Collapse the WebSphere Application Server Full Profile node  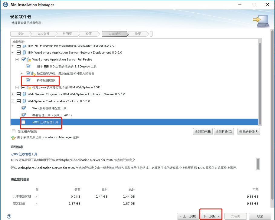[17, 59]
